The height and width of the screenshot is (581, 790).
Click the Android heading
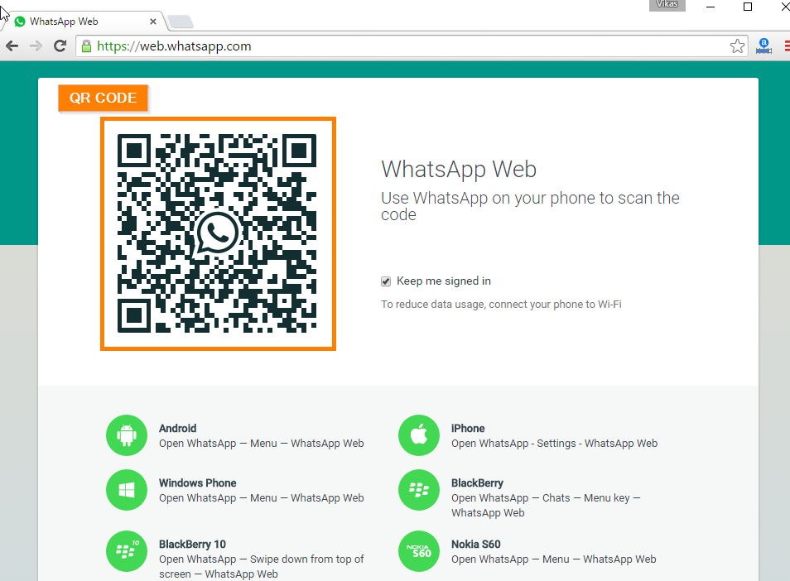178,429
